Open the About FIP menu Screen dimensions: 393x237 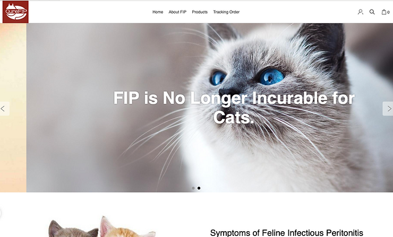coord(177,12)
